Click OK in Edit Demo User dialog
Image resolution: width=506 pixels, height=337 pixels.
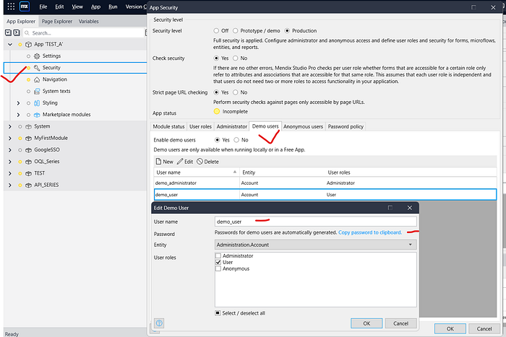pos(366,323)
